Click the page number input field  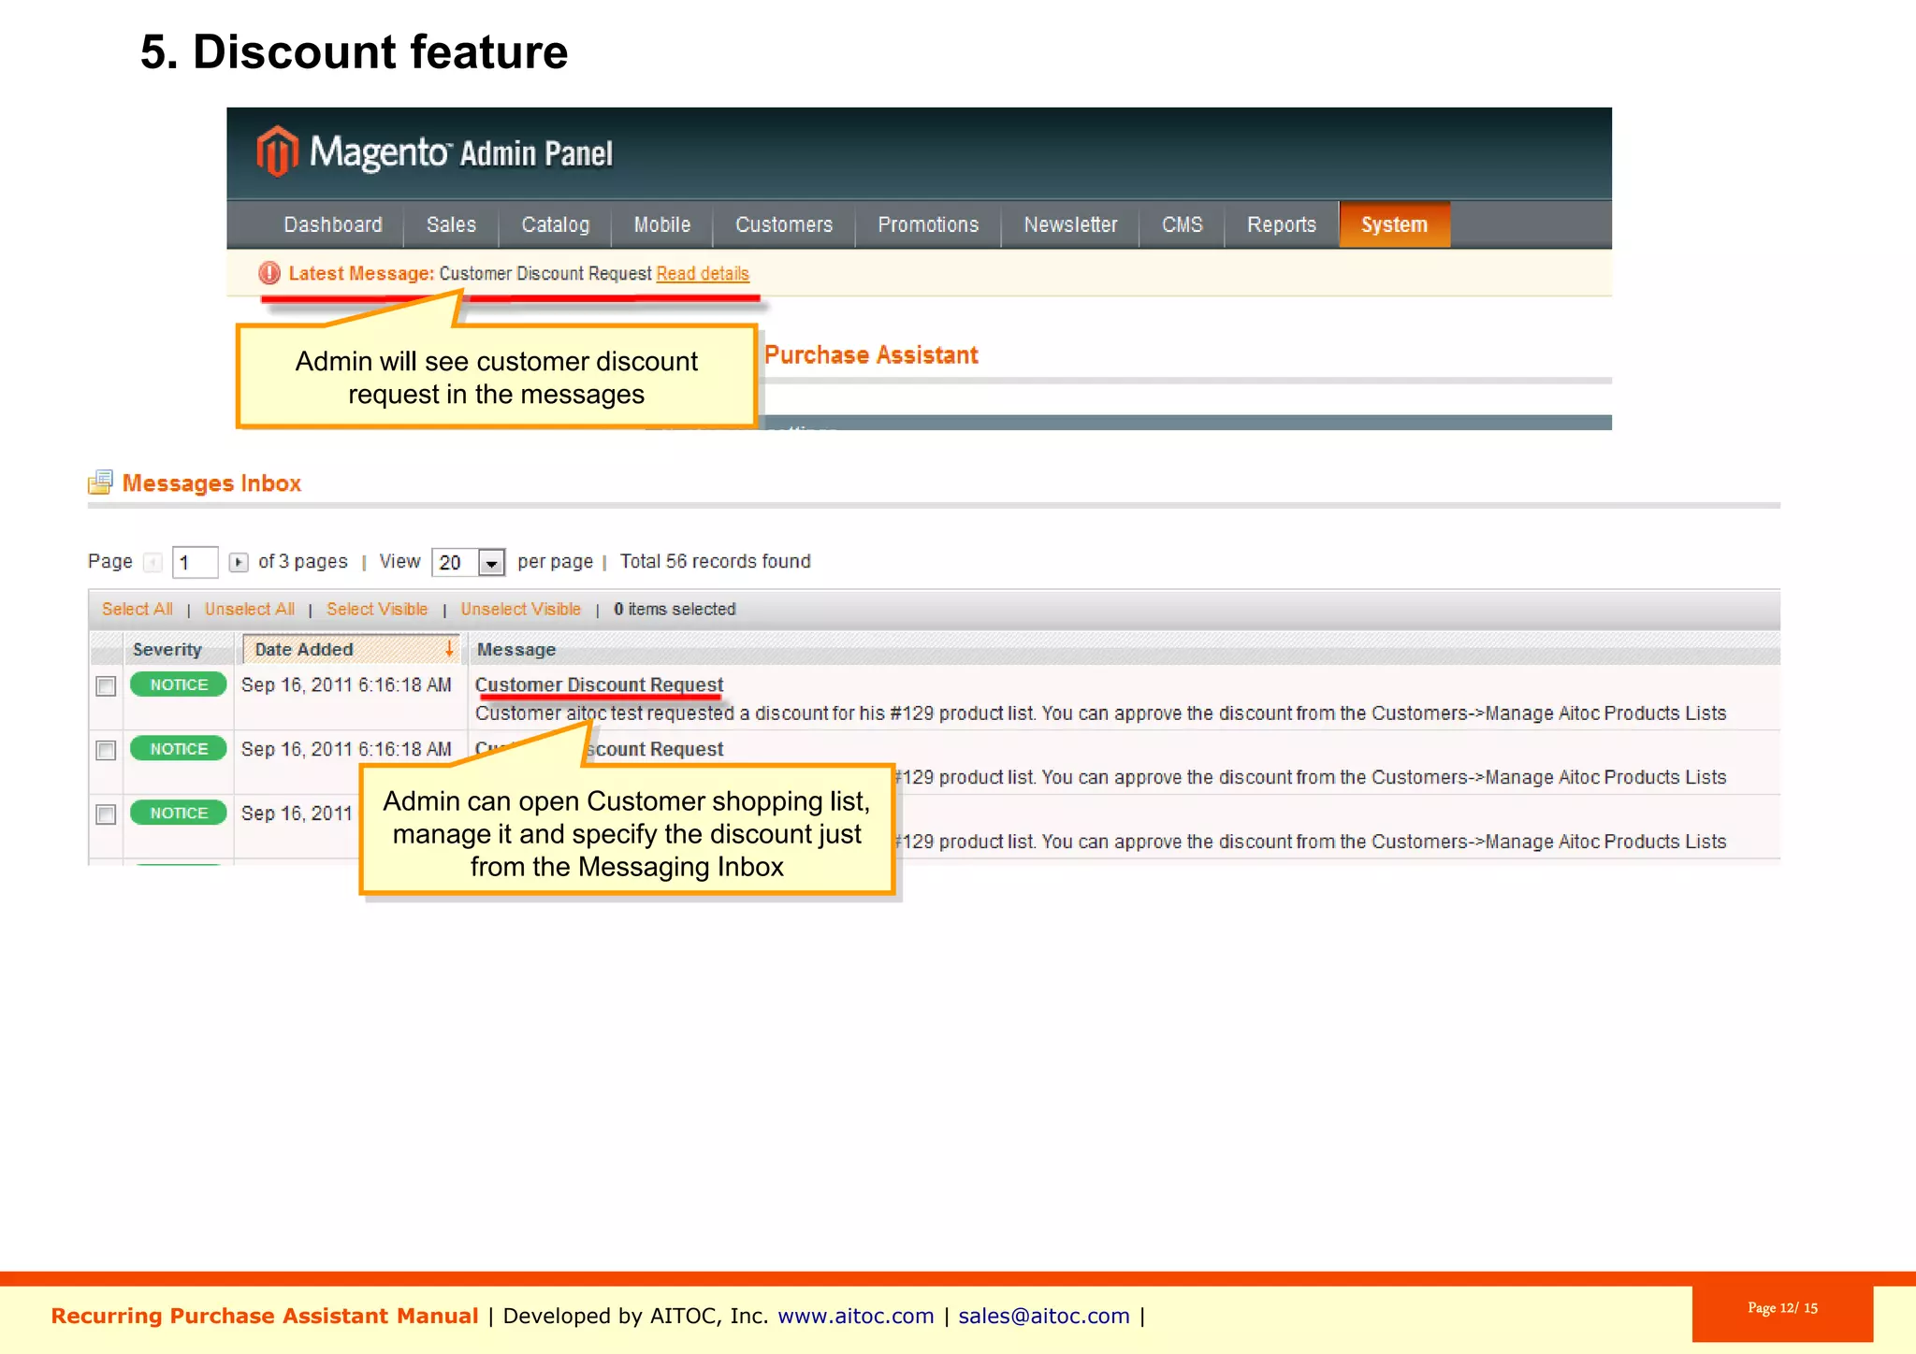point(196,562)
